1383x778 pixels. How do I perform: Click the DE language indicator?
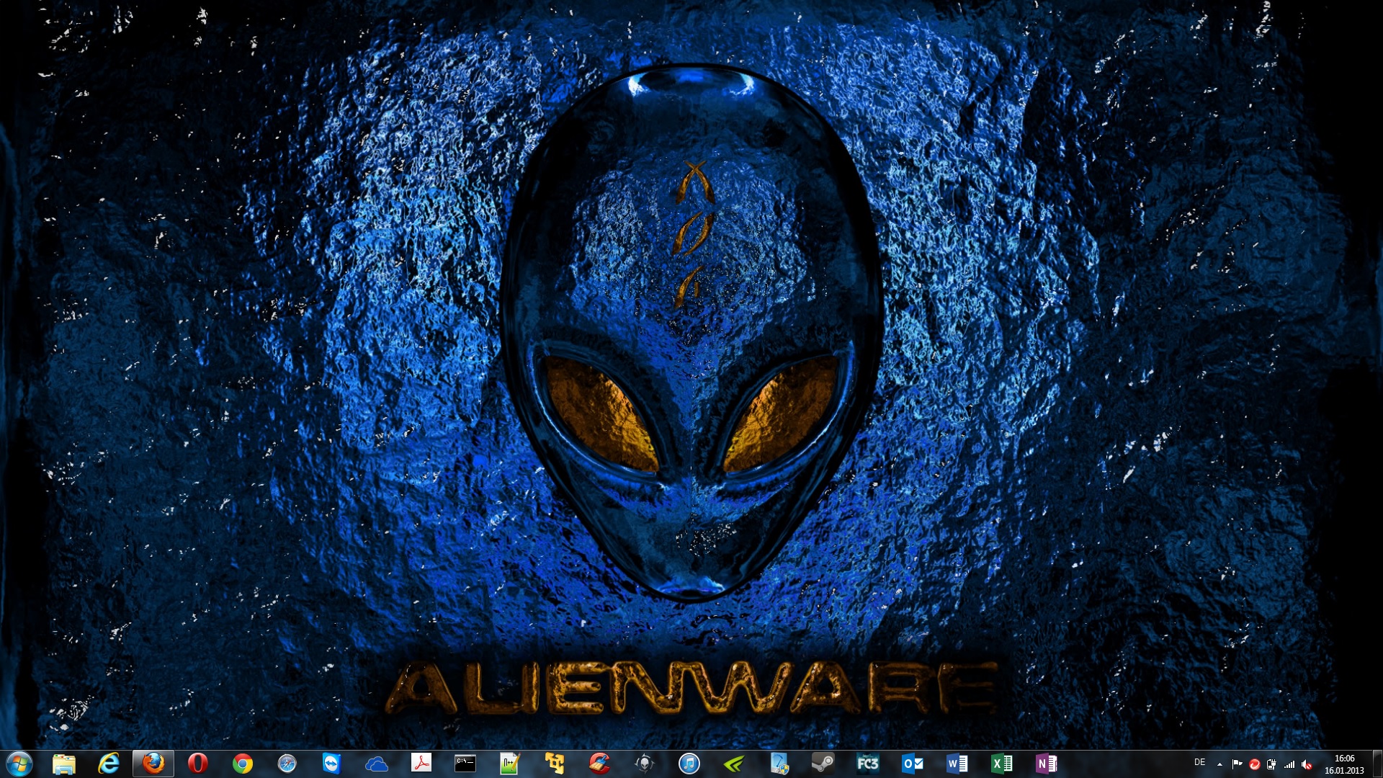(1199, 763)
